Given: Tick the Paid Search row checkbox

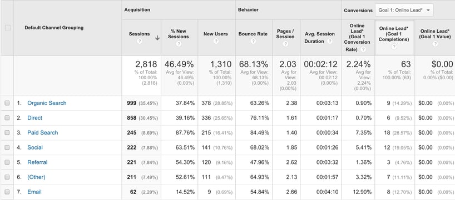Looking at the screenshot, I should [x=7, y=132].
